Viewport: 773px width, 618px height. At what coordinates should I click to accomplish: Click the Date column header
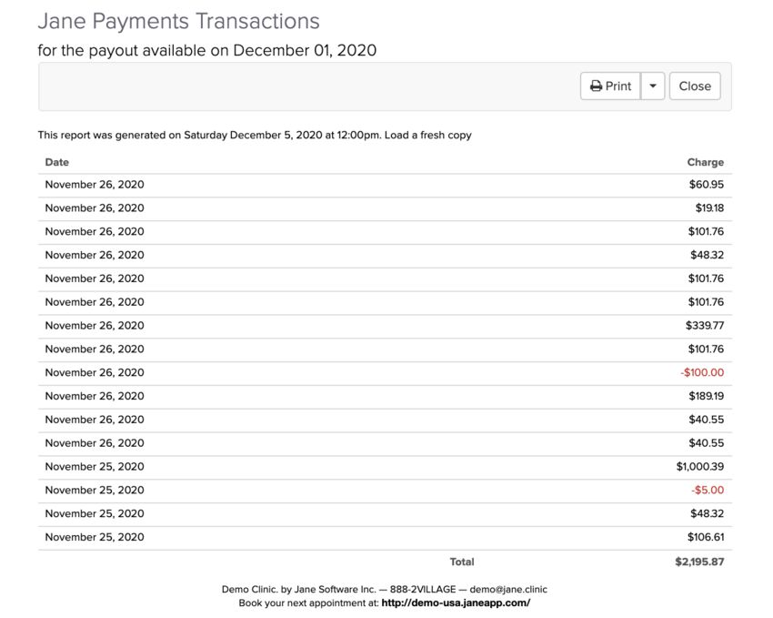point(57,162)
